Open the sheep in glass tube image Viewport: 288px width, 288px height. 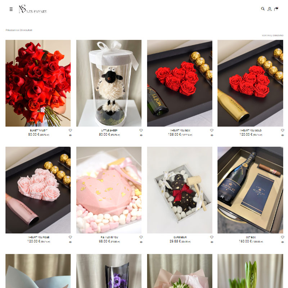(109, 83)
